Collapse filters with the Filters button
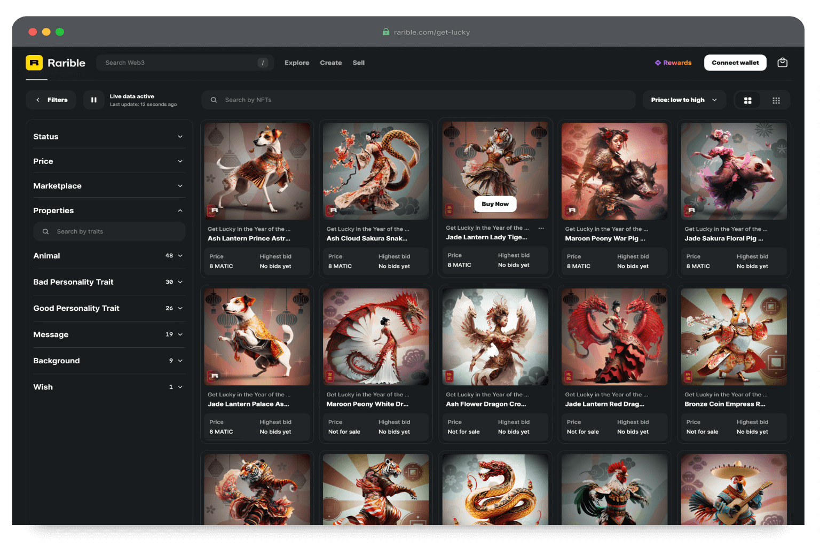Image resolution: width=820 pixels, height=547 pixels. tap(51, 100)
